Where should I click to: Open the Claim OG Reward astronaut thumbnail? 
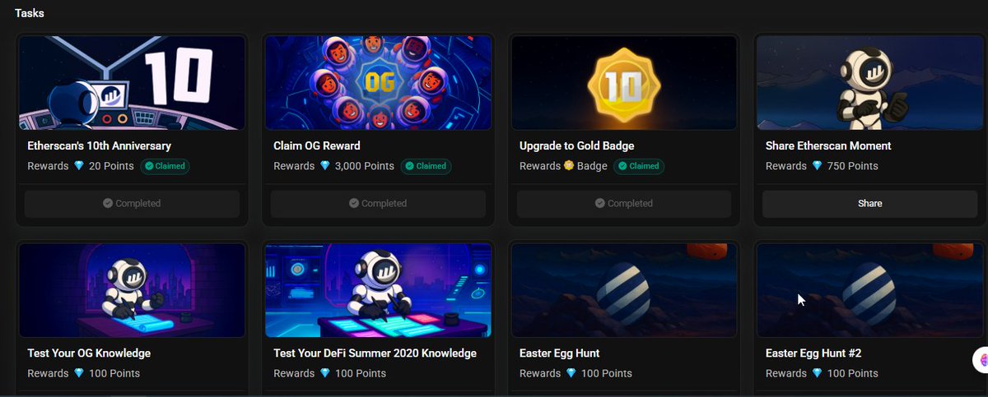[x=378, y=83]
